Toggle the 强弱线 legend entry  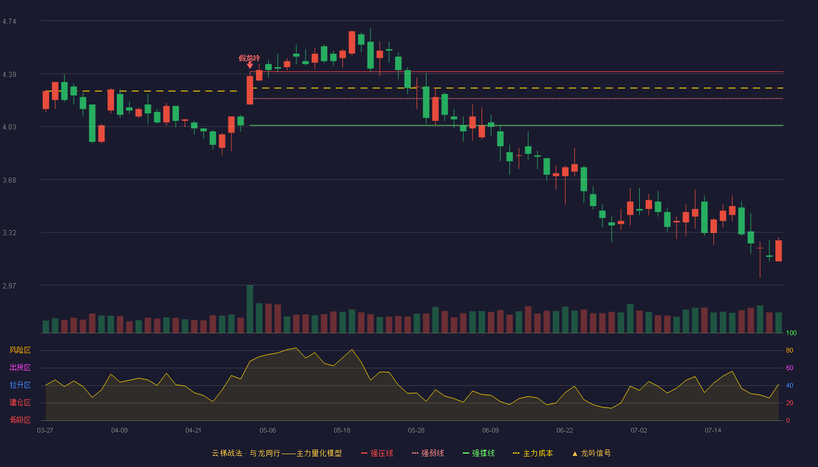pos(428,453)
